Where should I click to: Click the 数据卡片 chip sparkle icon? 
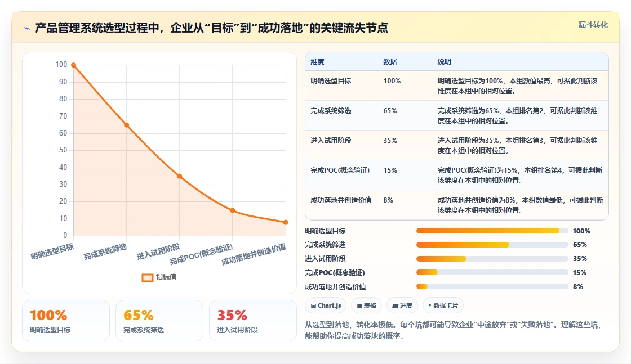pyautogui.click(x=430, y=305)
